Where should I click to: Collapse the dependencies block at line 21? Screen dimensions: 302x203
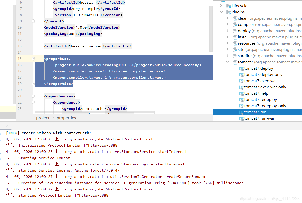pyautogui.click(x=33, y=96)
